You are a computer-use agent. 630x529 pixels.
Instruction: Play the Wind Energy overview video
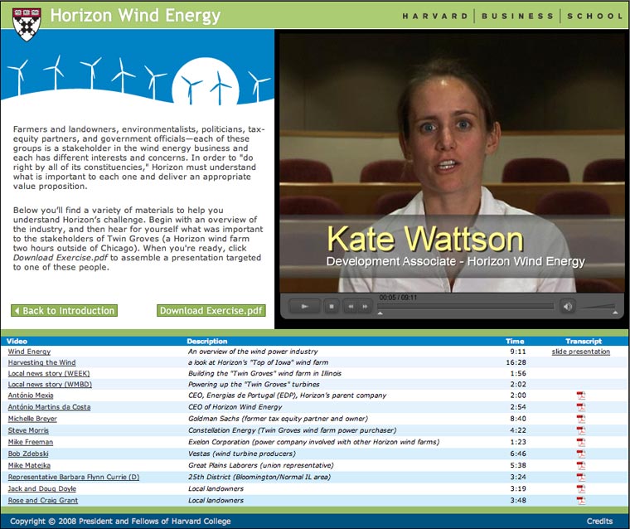coord(29,352)
